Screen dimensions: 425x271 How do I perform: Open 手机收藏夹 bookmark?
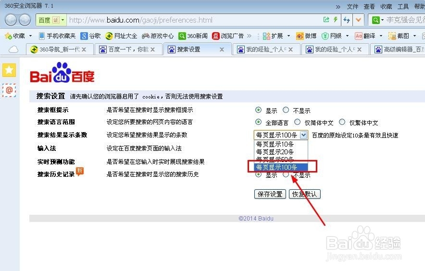pyautogui.click(x=57, y=36)
